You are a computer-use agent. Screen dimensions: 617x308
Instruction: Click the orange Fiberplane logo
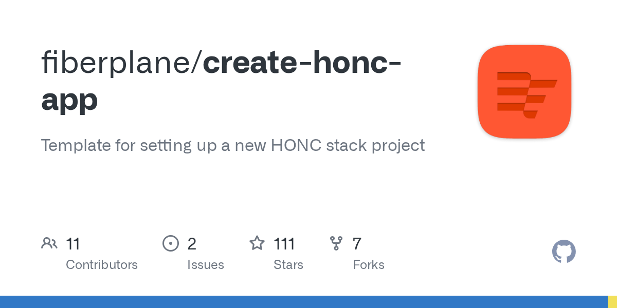(524, 91)
